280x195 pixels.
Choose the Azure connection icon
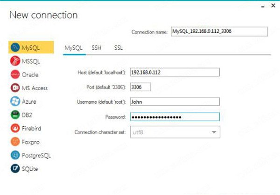pyautogui.click(x=14, y=101)
